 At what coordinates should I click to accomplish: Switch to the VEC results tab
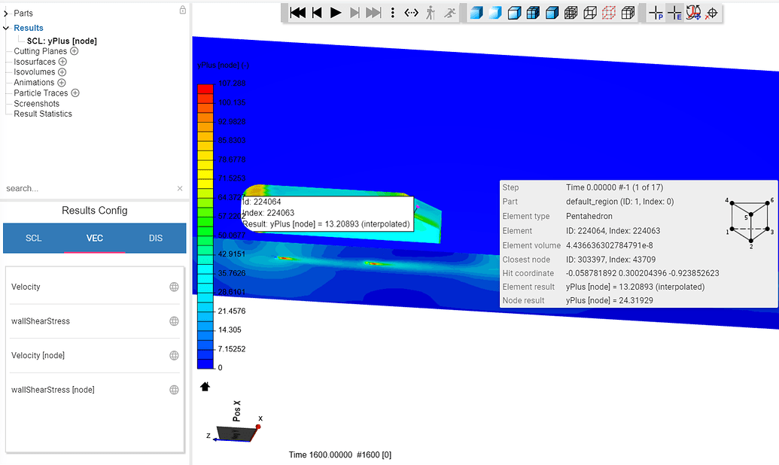coord(95,238)
